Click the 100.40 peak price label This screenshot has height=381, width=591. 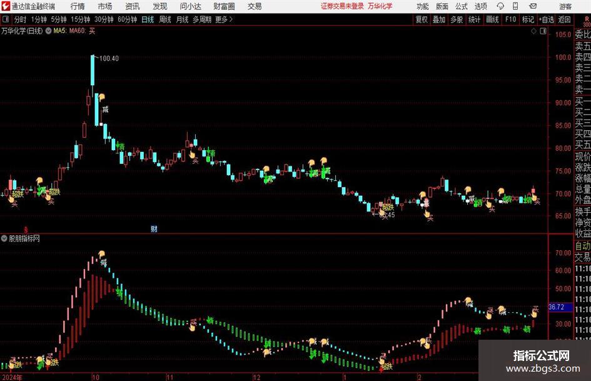pos(109,58)
